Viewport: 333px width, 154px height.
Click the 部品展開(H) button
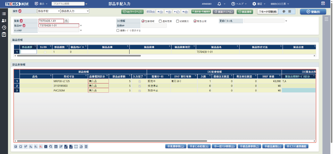pyautogui.click(x=273, y=146)
